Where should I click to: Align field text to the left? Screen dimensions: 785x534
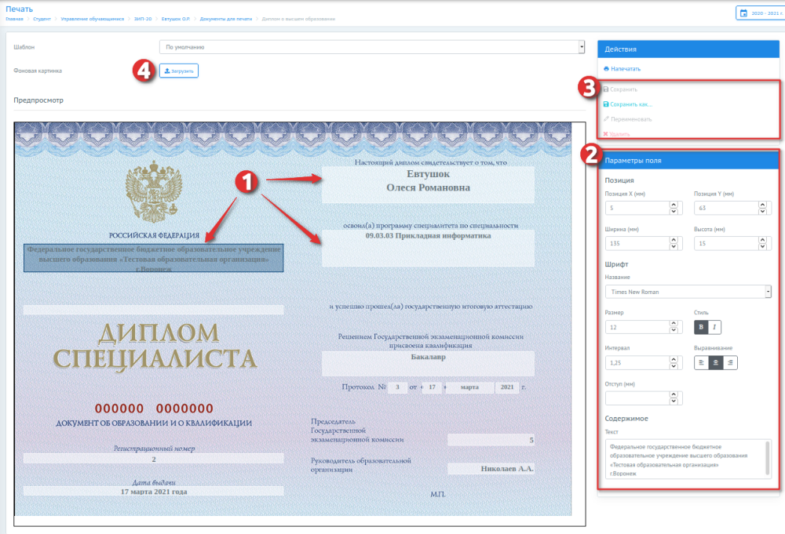click(701, 362)
